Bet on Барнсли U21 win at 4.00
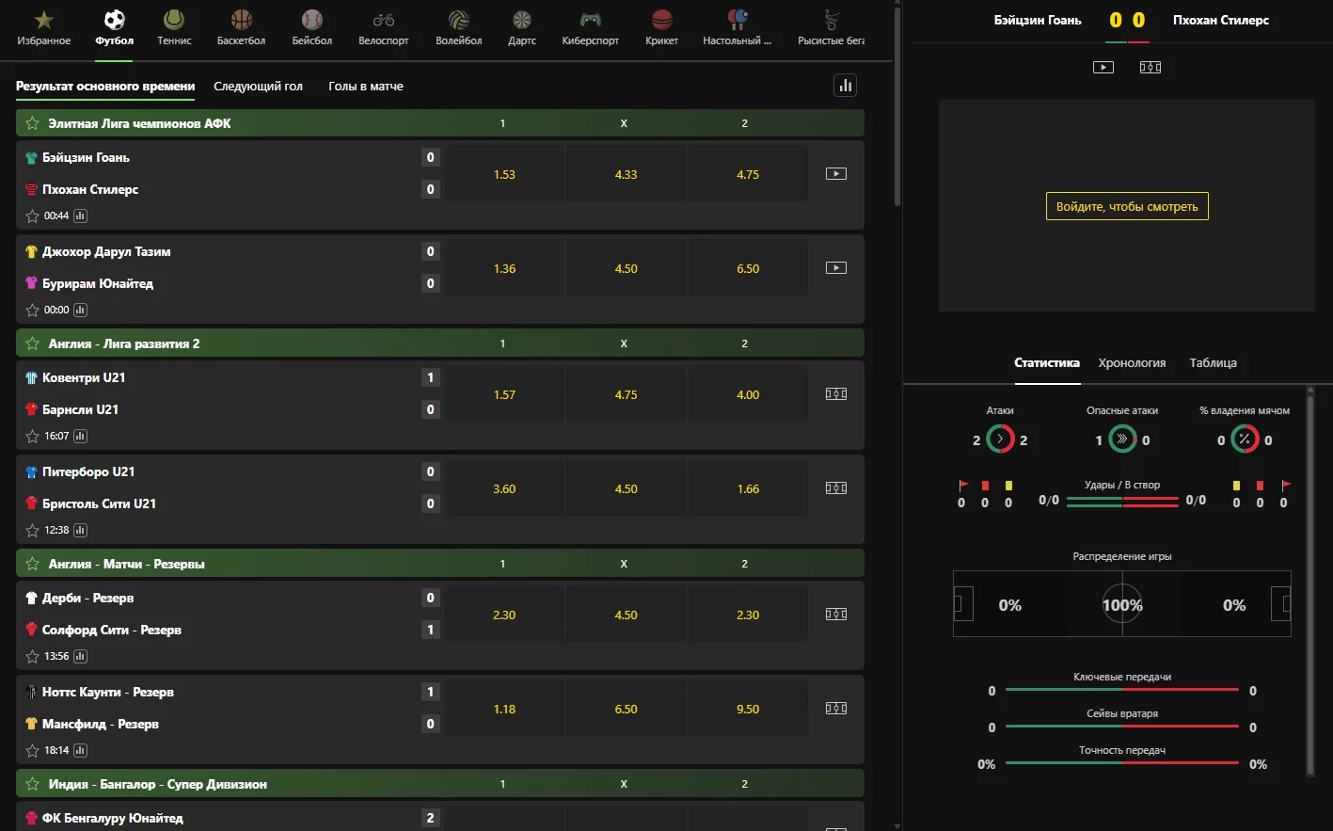 [x=748, y=394]
